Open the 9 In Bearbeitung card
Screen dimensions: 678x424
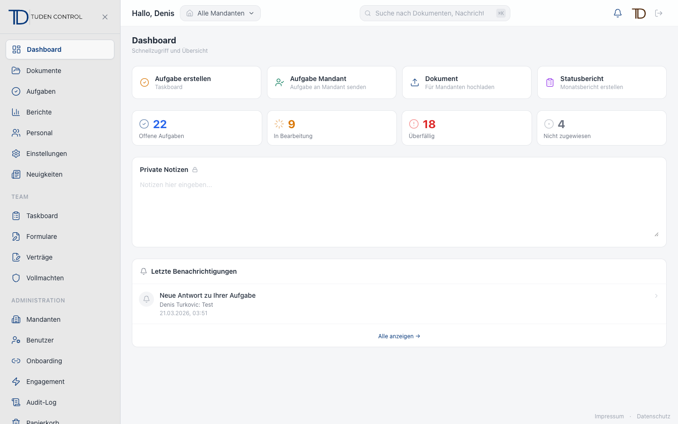point(332,128)
